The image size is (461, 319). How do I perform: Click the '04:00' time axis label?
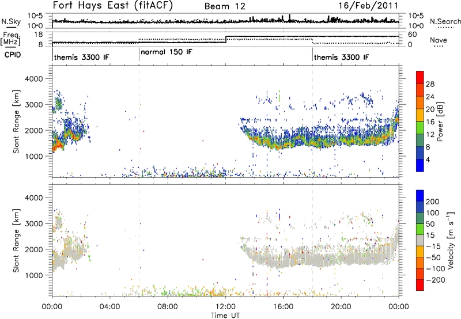(x=109, y=307)
